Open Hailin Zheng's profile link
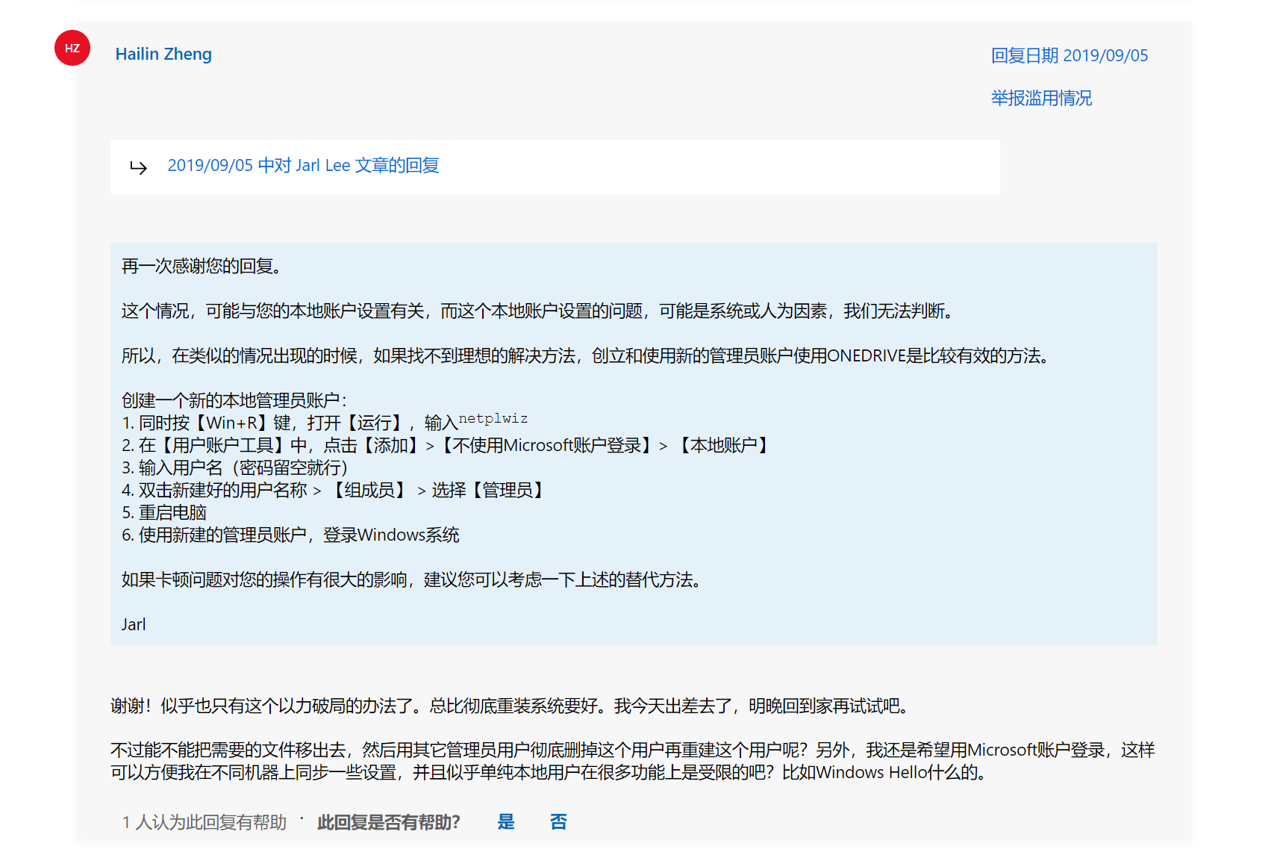This screenshot has height=858, width=1280. 163,55
